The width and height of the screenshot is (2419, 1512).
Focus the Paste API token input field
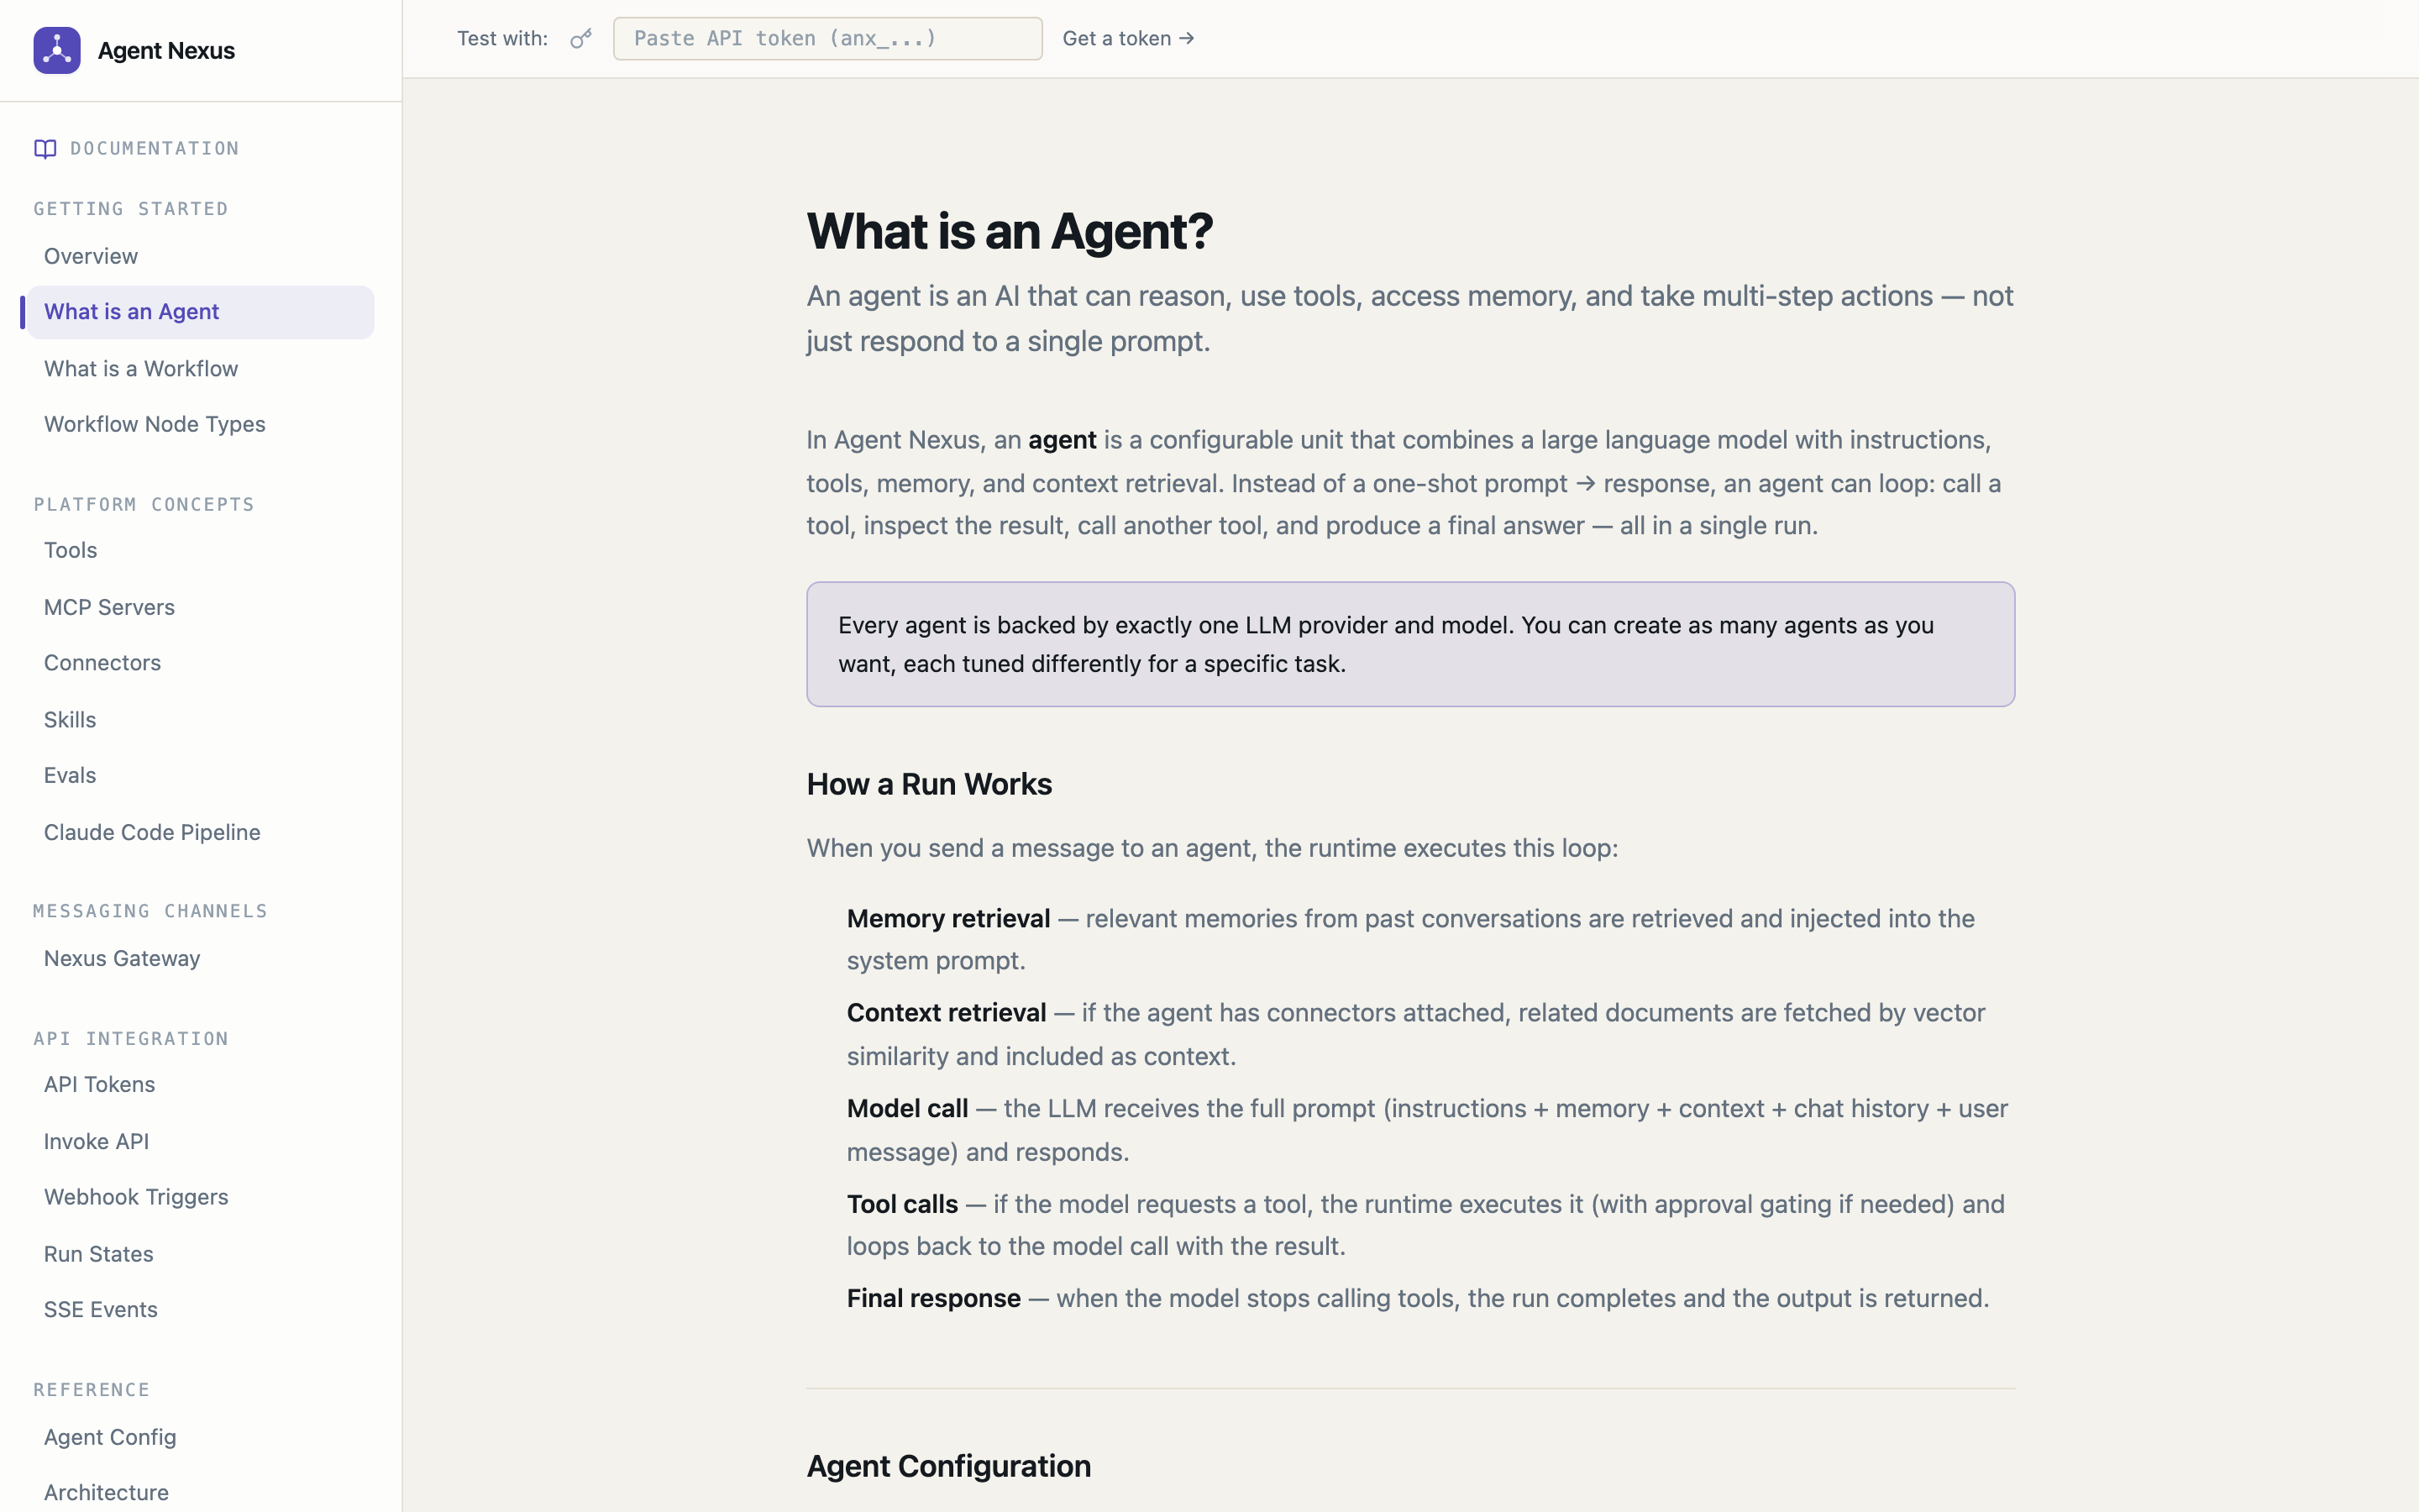click(827, 39)
